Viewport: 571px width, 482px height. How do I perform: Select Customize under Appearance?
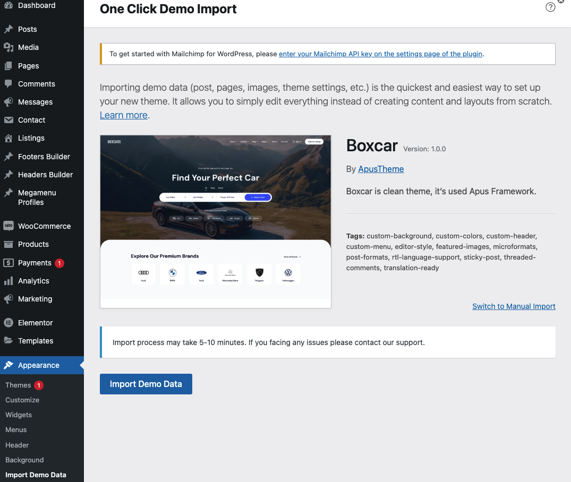click(x=22, y=400)
